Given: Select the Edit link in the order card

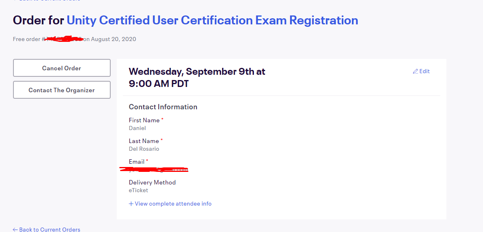Looking at the screenshot, I should point(421,72).
